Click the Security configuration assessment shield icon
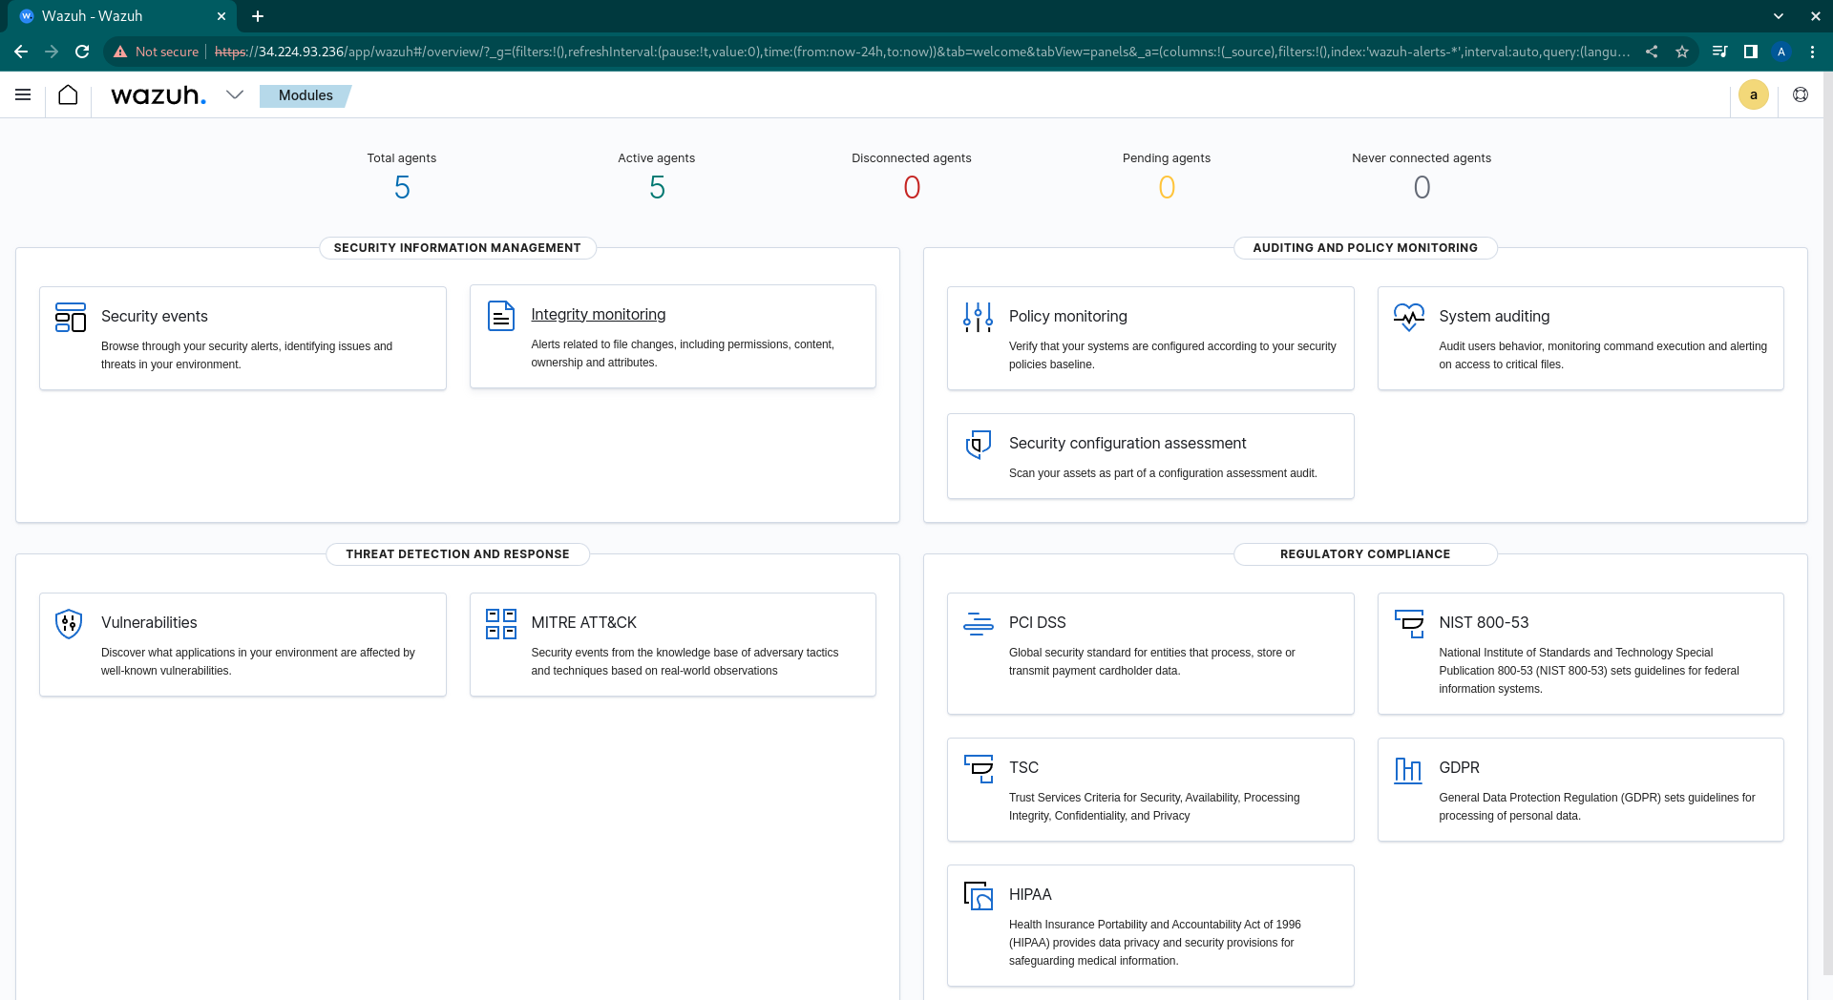 [x=978, y=445]
